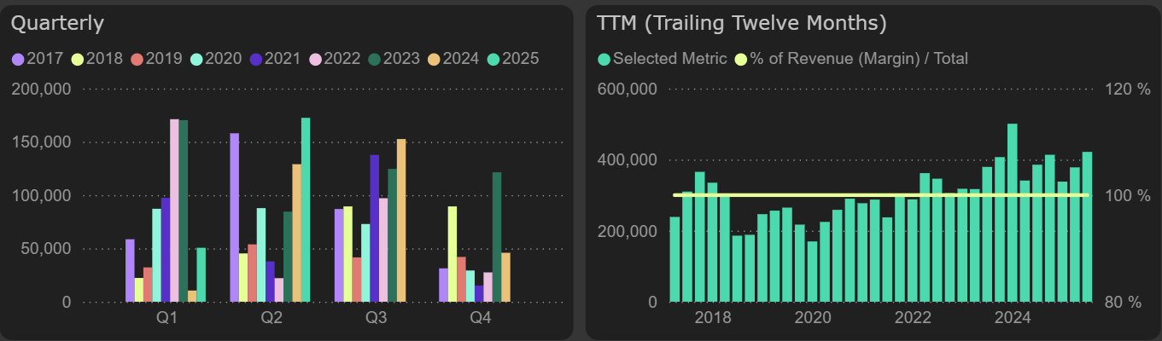Click the orange 2024 bar in Q3
This screenshot has height=341, width=1162.
pos(401,220)
